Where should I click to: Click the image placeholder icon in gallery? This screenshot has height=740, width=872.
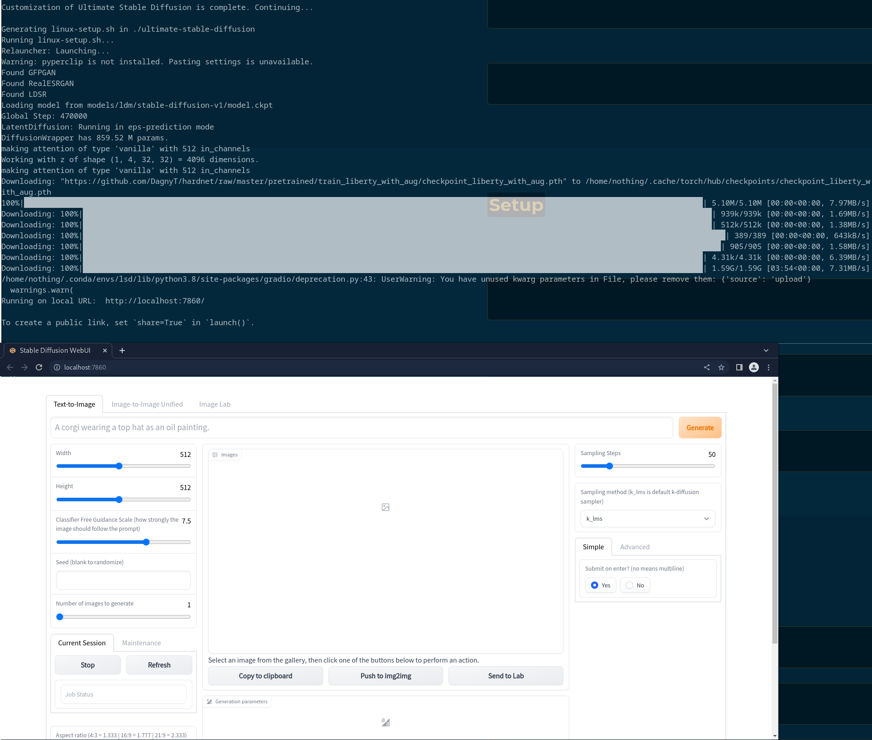click(386, 507)
